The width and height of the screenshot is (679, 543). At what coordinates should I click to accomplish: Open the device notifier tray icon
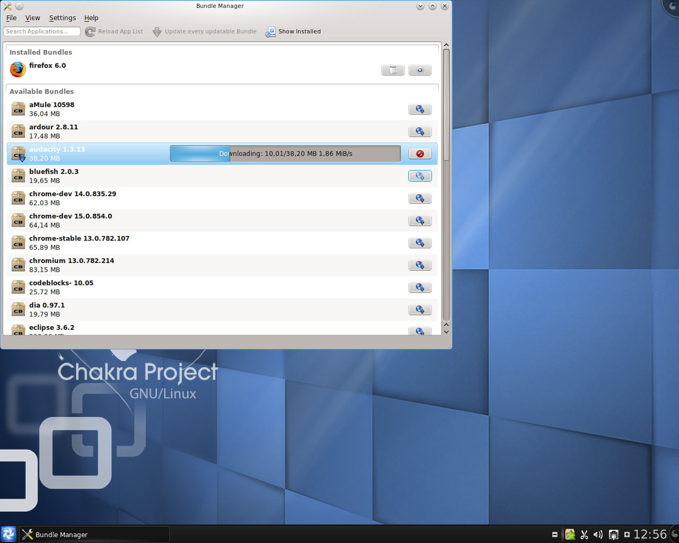(614, 535)
